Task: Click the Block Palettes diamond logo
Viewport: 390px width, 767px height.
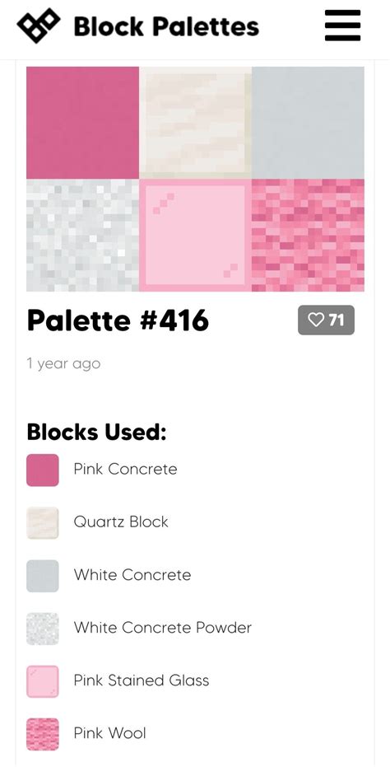Action: pyautogui.click(x=39, y=26)
